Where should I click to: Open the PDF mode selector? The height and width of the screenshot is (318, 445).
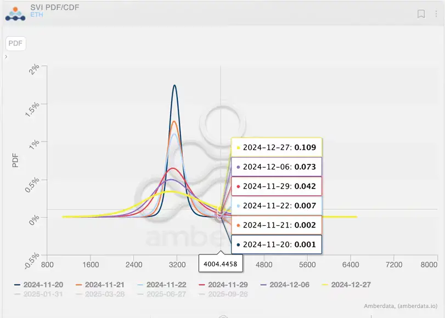point(15,43)
